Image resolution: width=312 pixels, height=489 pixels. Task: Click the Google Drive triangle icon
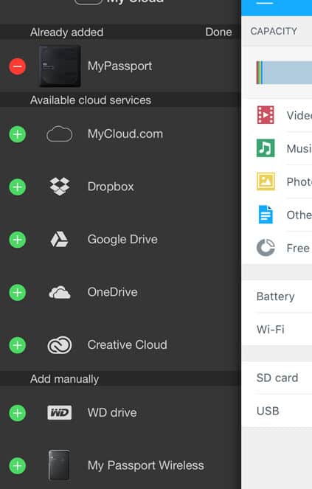pyautogui.click(x=59, y=240)
